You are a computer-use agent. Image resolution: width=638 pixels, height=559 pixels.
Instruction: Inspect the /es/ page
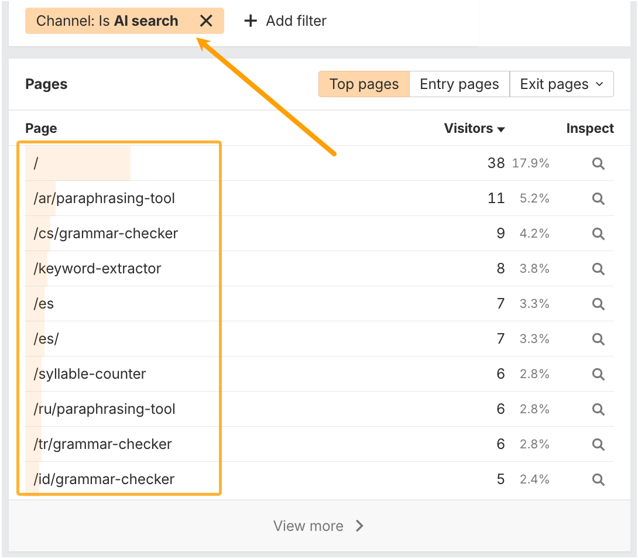point(598,339)
